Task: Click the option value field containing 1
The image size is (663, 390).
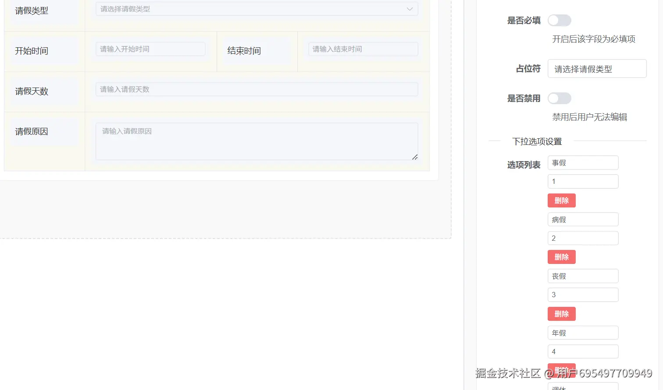Action: [x=583, y=181]
